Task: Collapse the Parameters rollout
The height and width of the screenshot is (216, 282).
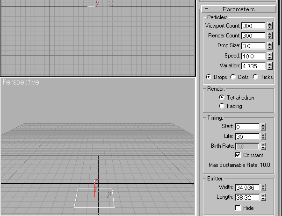Action: [239, 9]
